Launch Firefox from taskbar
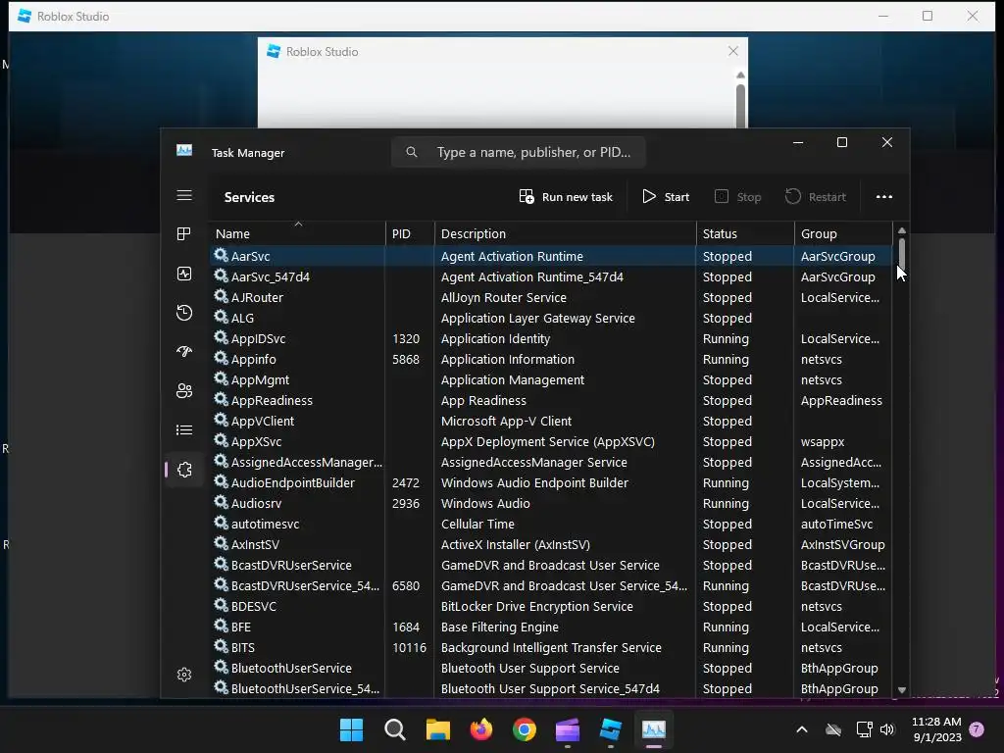1004x753 pixels. (480, 729)
